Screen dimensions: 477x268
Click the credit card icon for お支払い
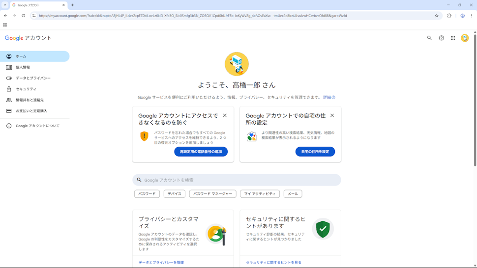click(x=9, y=111)
